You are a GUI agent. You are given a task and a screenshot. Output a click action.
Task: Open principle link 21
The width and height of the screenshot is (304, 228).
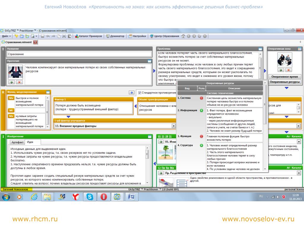coord(163,137)
